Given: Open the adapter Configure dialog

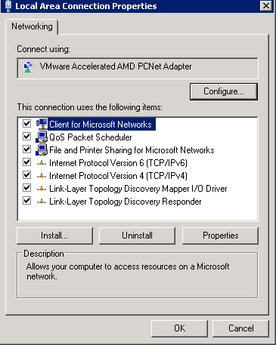Looking at the screenshot, I should (224, 91).
